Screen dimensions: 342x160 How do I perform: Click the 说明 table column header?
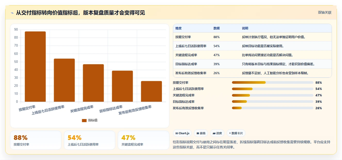coord(245,28)
